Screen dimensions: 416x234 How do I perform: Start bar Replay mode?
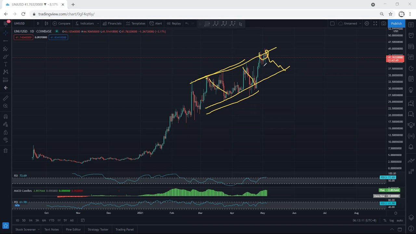[174, 23]
